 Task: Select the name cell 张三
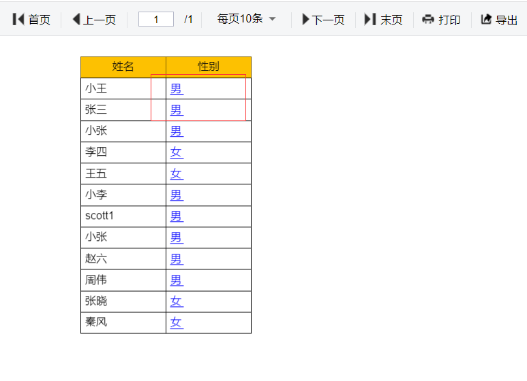tap(123, 110)
